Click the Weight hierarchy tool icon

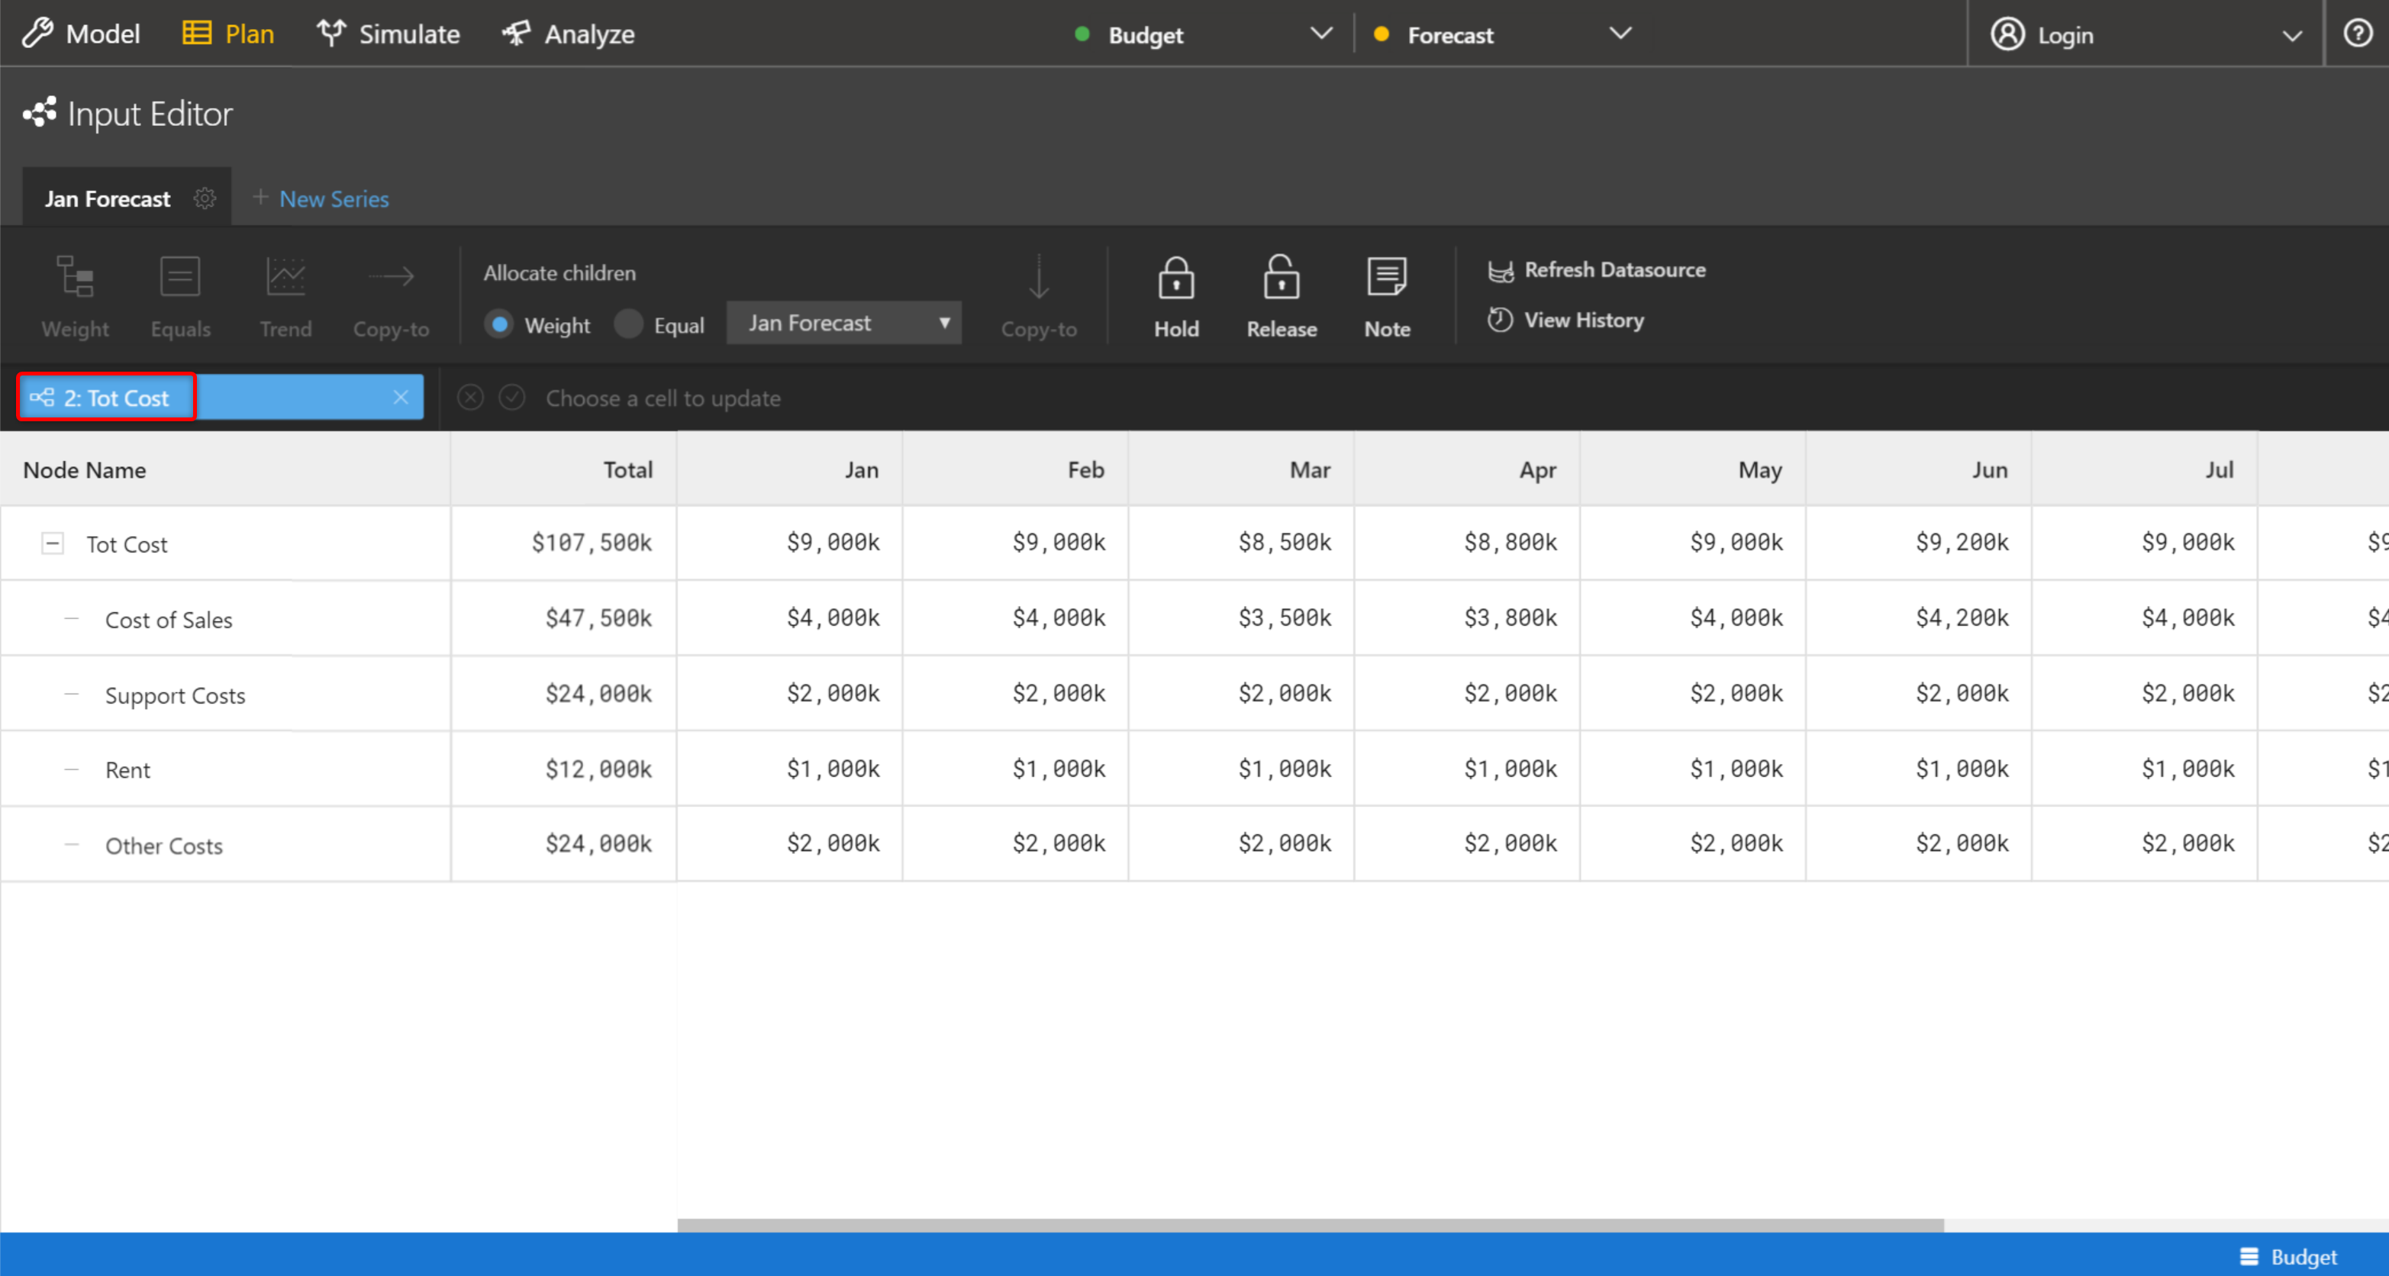(x=75, y=276)
